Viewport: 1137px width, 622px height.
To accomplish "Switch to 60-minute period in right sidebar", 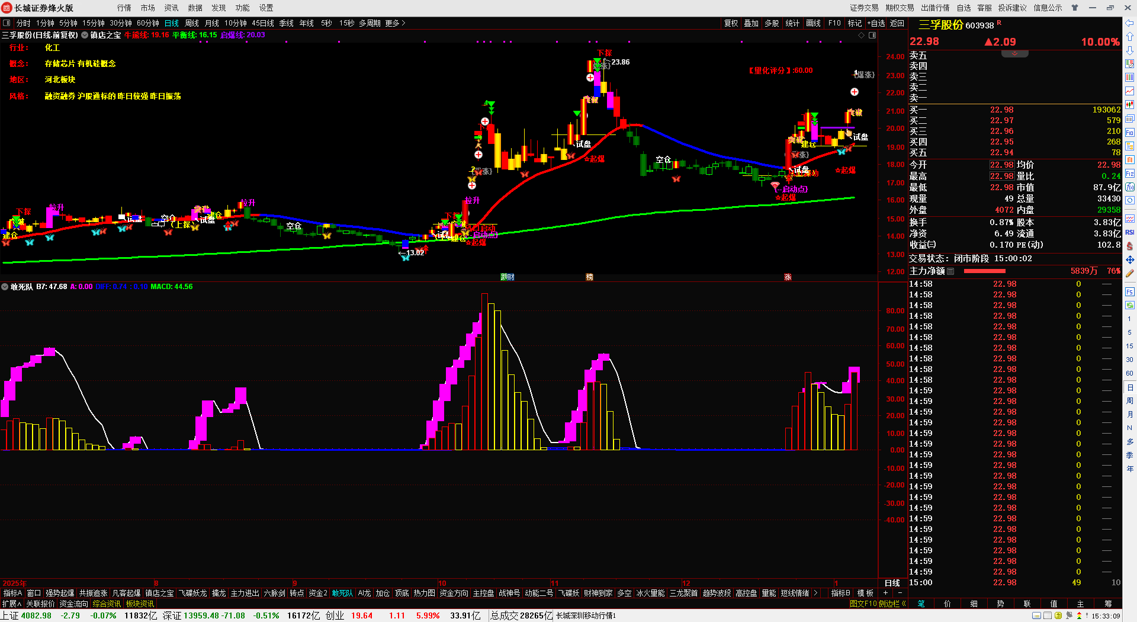I will pos(1130,373).
